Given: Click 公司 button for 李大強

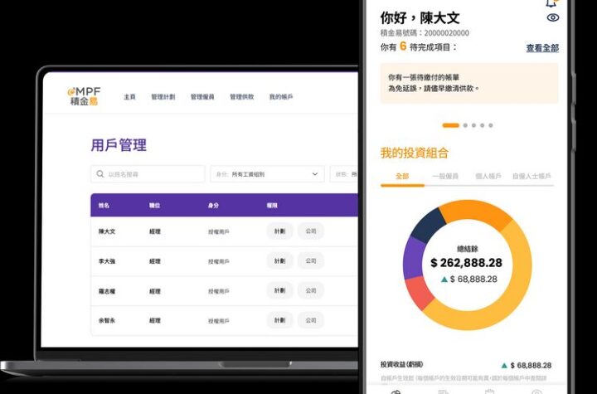Looking at the screenshot, I should pyautogui.click(x=310, y=261).
